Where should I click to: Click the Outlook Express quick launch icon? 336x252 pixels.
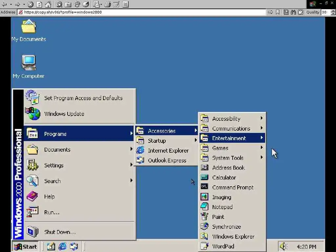click(74, 247)
